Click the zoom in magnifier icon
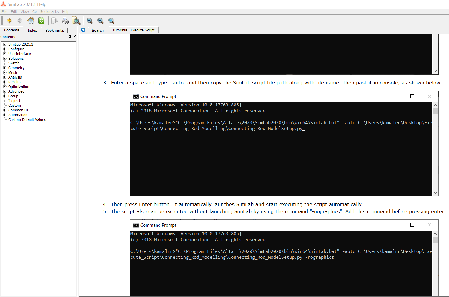This screenshot has height=297, width=449. coord(89,21)
